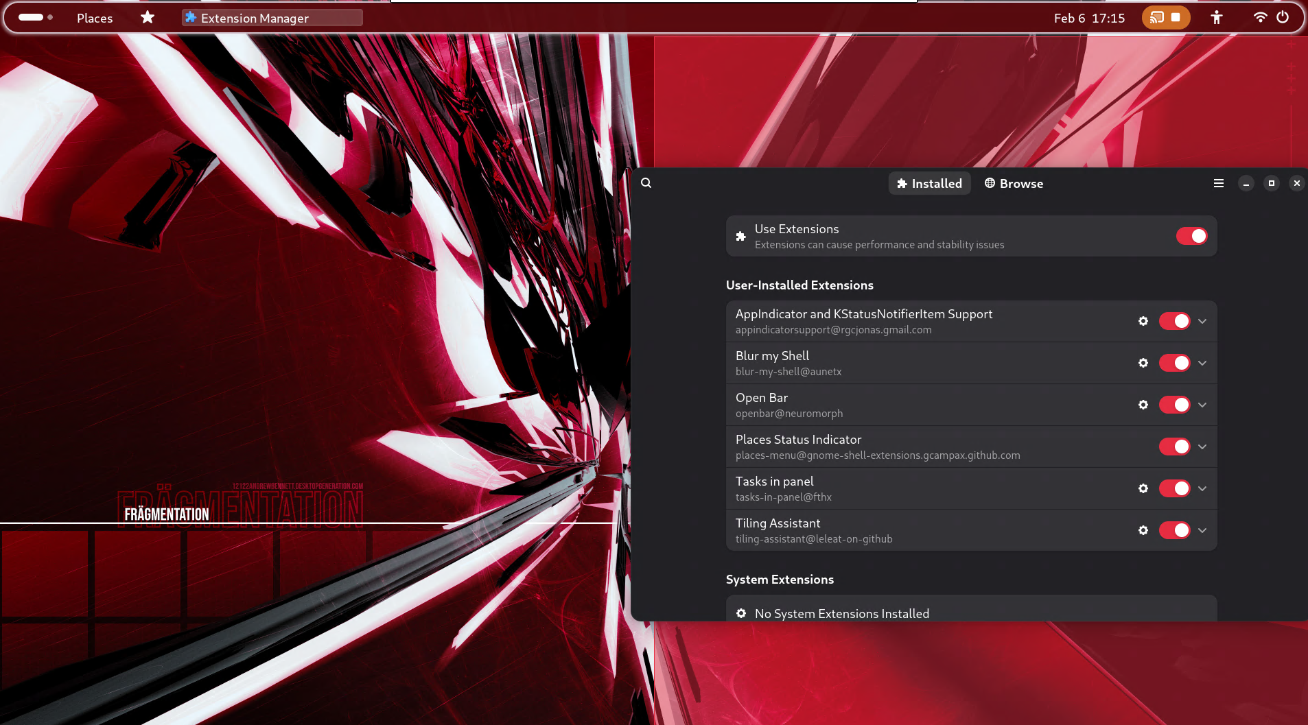Viewport: 1308px width, 725px height.
Task: Open Blur my Shell settings gear
Action: 1143,363
